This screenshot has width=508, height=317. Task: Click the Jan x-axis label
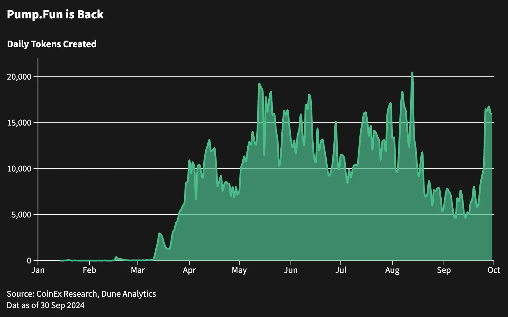(x=38, y=270)
